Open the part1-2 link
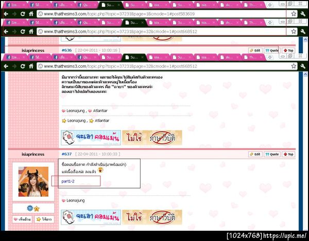 pos(68,181)
